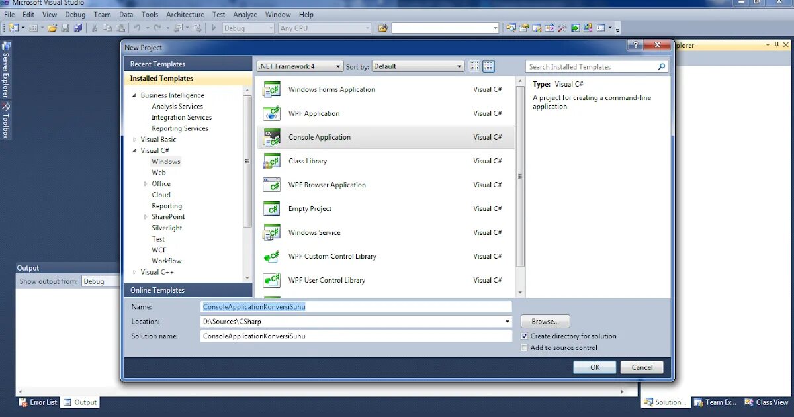The image size is (794, 417).
Task: Open the Any CPU platform dropdown
Action: tap(324, 28)
